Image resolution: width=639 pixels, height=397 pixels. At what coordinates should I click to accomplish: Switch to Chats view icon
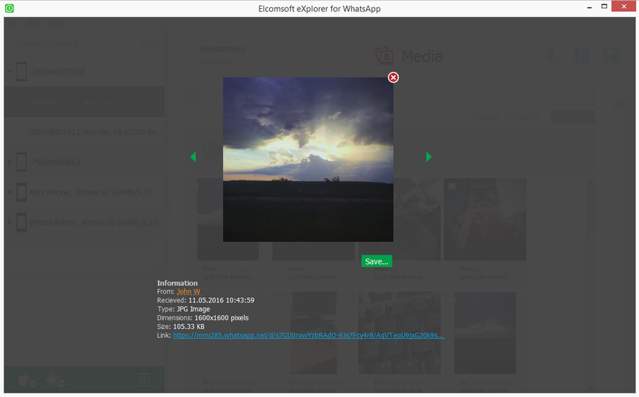611,56
